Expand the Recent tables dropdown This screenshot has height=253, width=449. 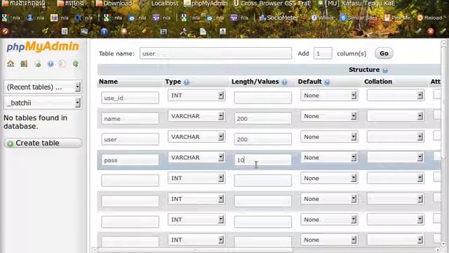[x=42, y=87]
